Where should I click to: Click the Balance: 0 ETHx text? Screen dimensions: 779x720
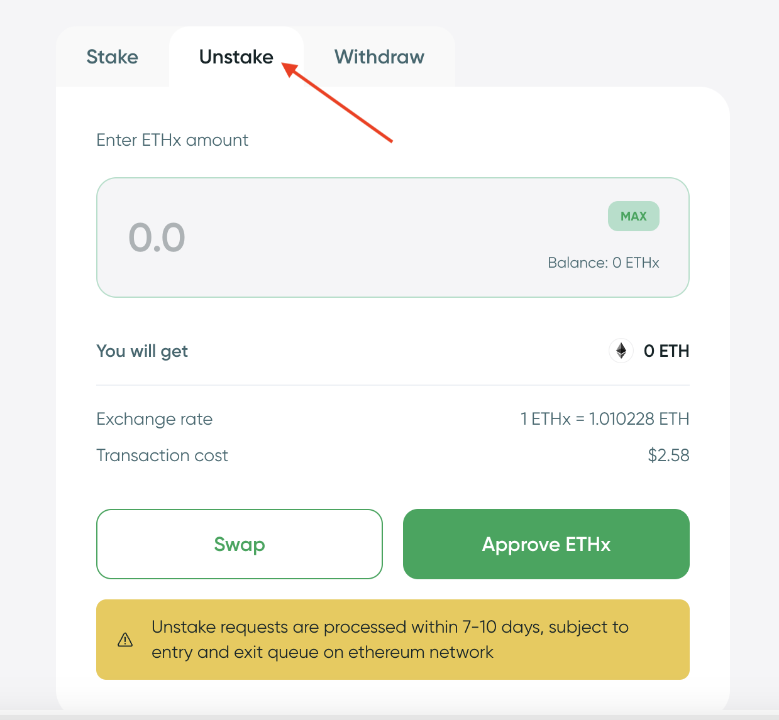tap(604, 263)
